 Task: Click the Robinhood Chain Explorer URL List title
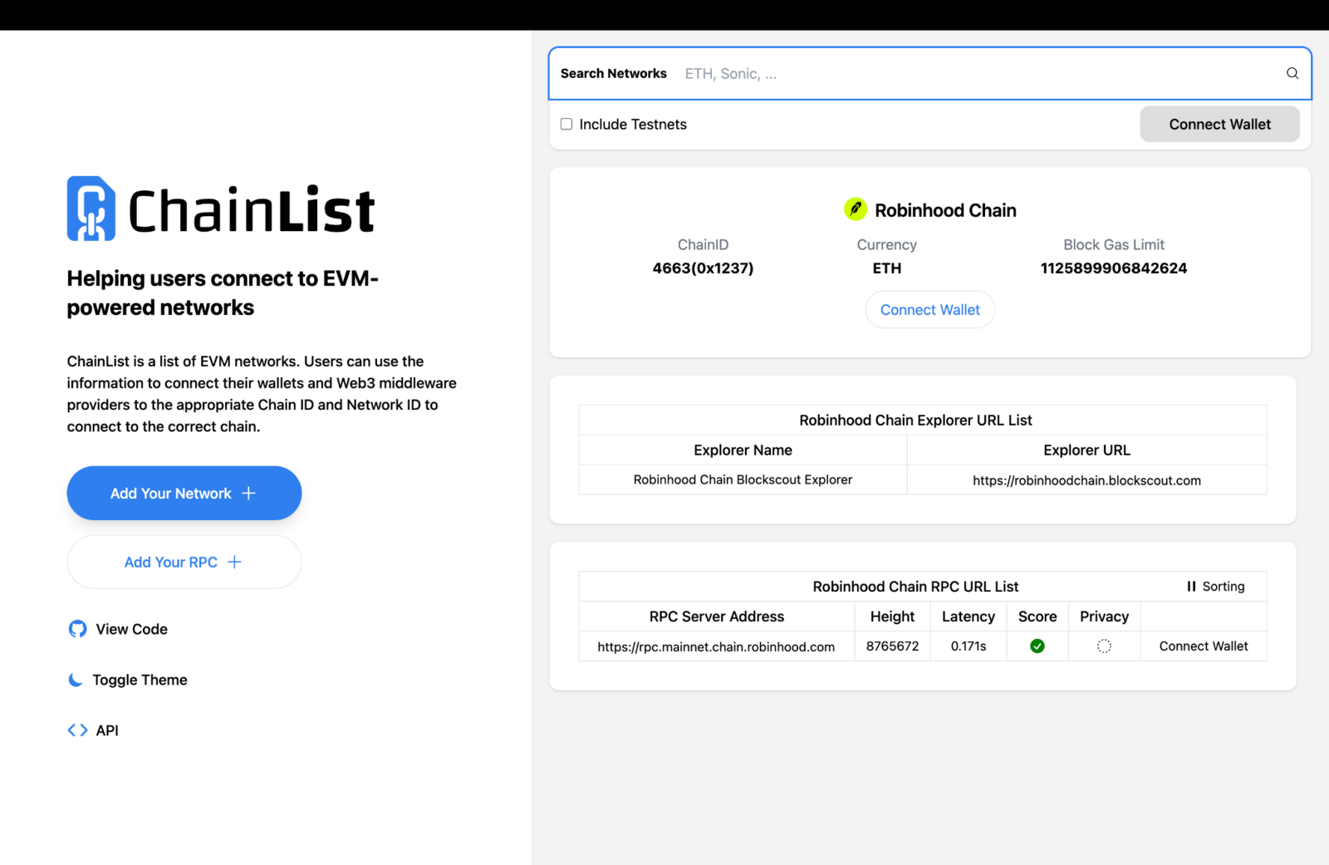coord(915,420)
